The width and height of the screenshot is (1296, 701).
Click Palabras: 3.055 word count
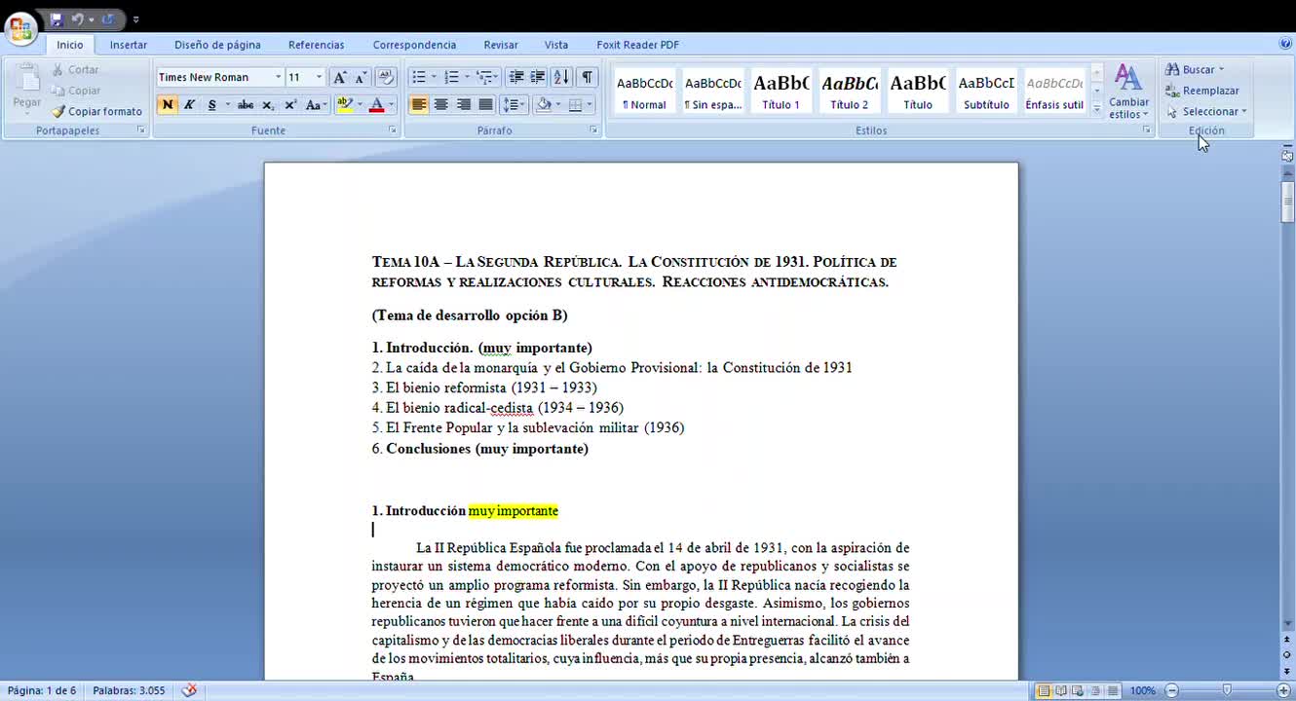(x=129, y=690)
